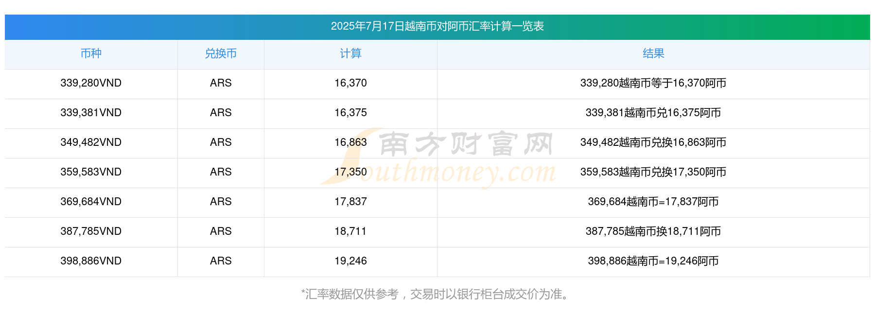Click the 币种 column header

[91, 53]
